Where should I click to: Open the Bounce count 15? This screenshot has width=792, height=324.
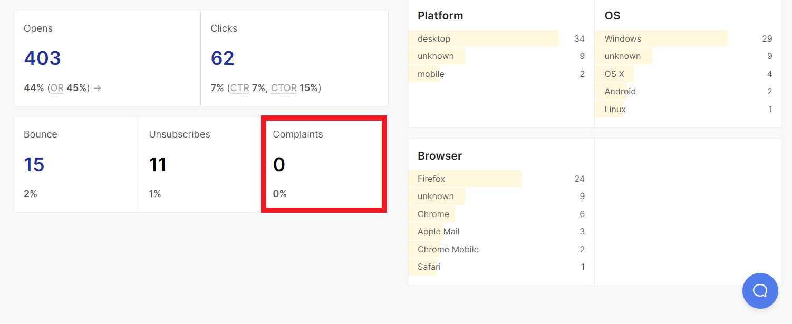pos(34,164)
